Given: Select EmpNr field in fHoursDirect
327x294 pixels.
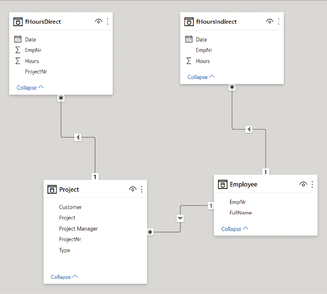Looking at the screenshot, I should pyautogui.click(x=33, y=50).
